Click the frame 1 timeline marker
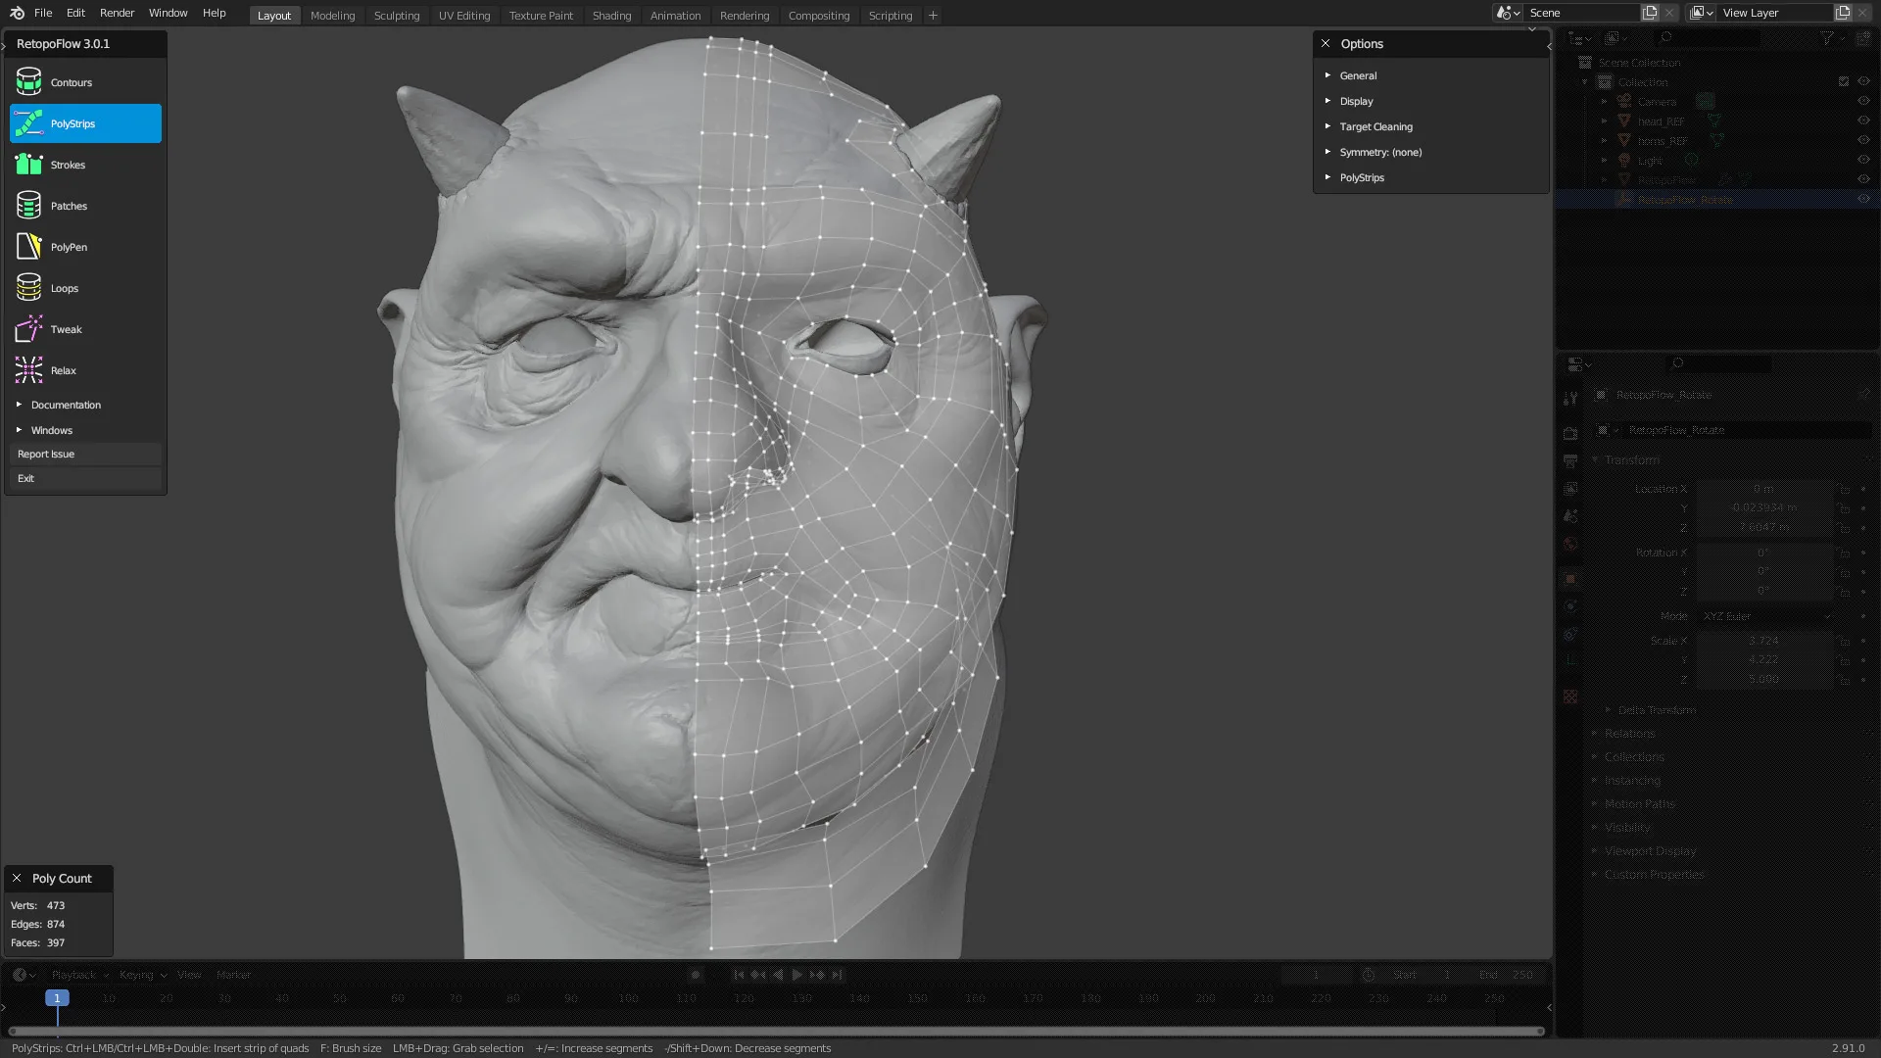Screen dimensions: 1881x1058 [x=57, y=998]
